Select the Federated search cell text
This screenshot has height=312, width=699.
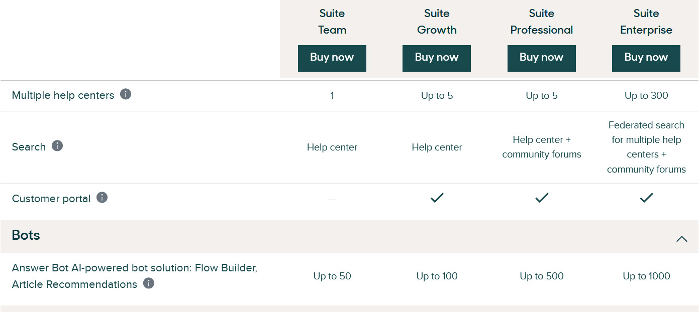point(646,147)
